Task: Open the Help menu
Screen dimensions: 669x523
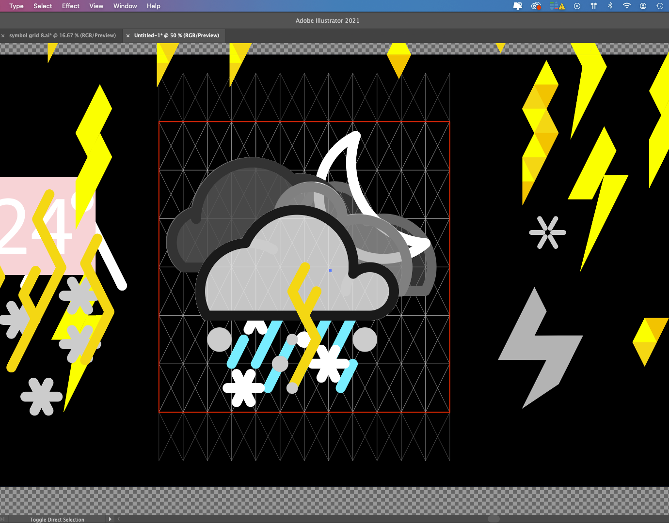Action: pyautogui.click(x=154, y=6)
